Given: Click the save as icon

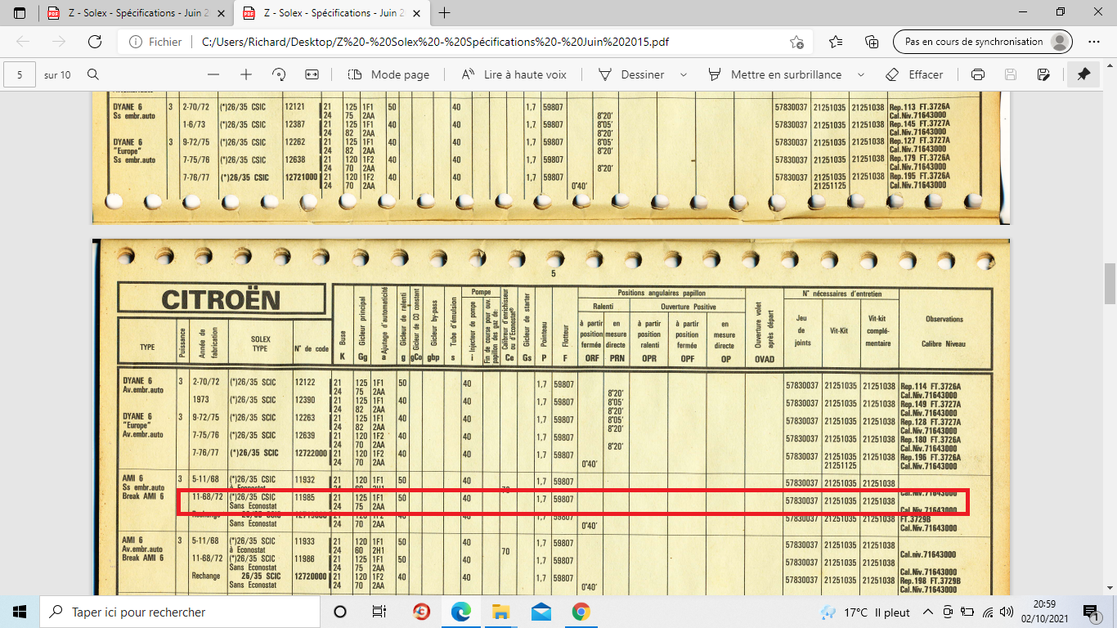Looking at the screenshot, I should pyautogui.click(x=1043, y=74).
